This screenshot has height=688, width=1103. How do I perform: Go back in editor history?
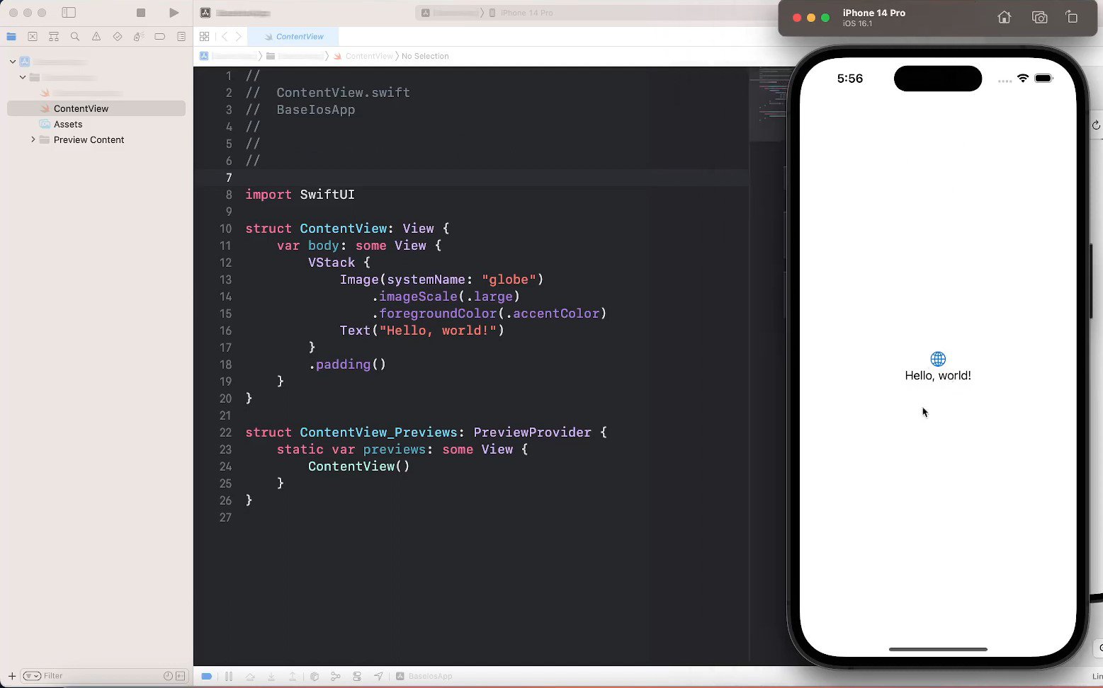coord(225,37)
